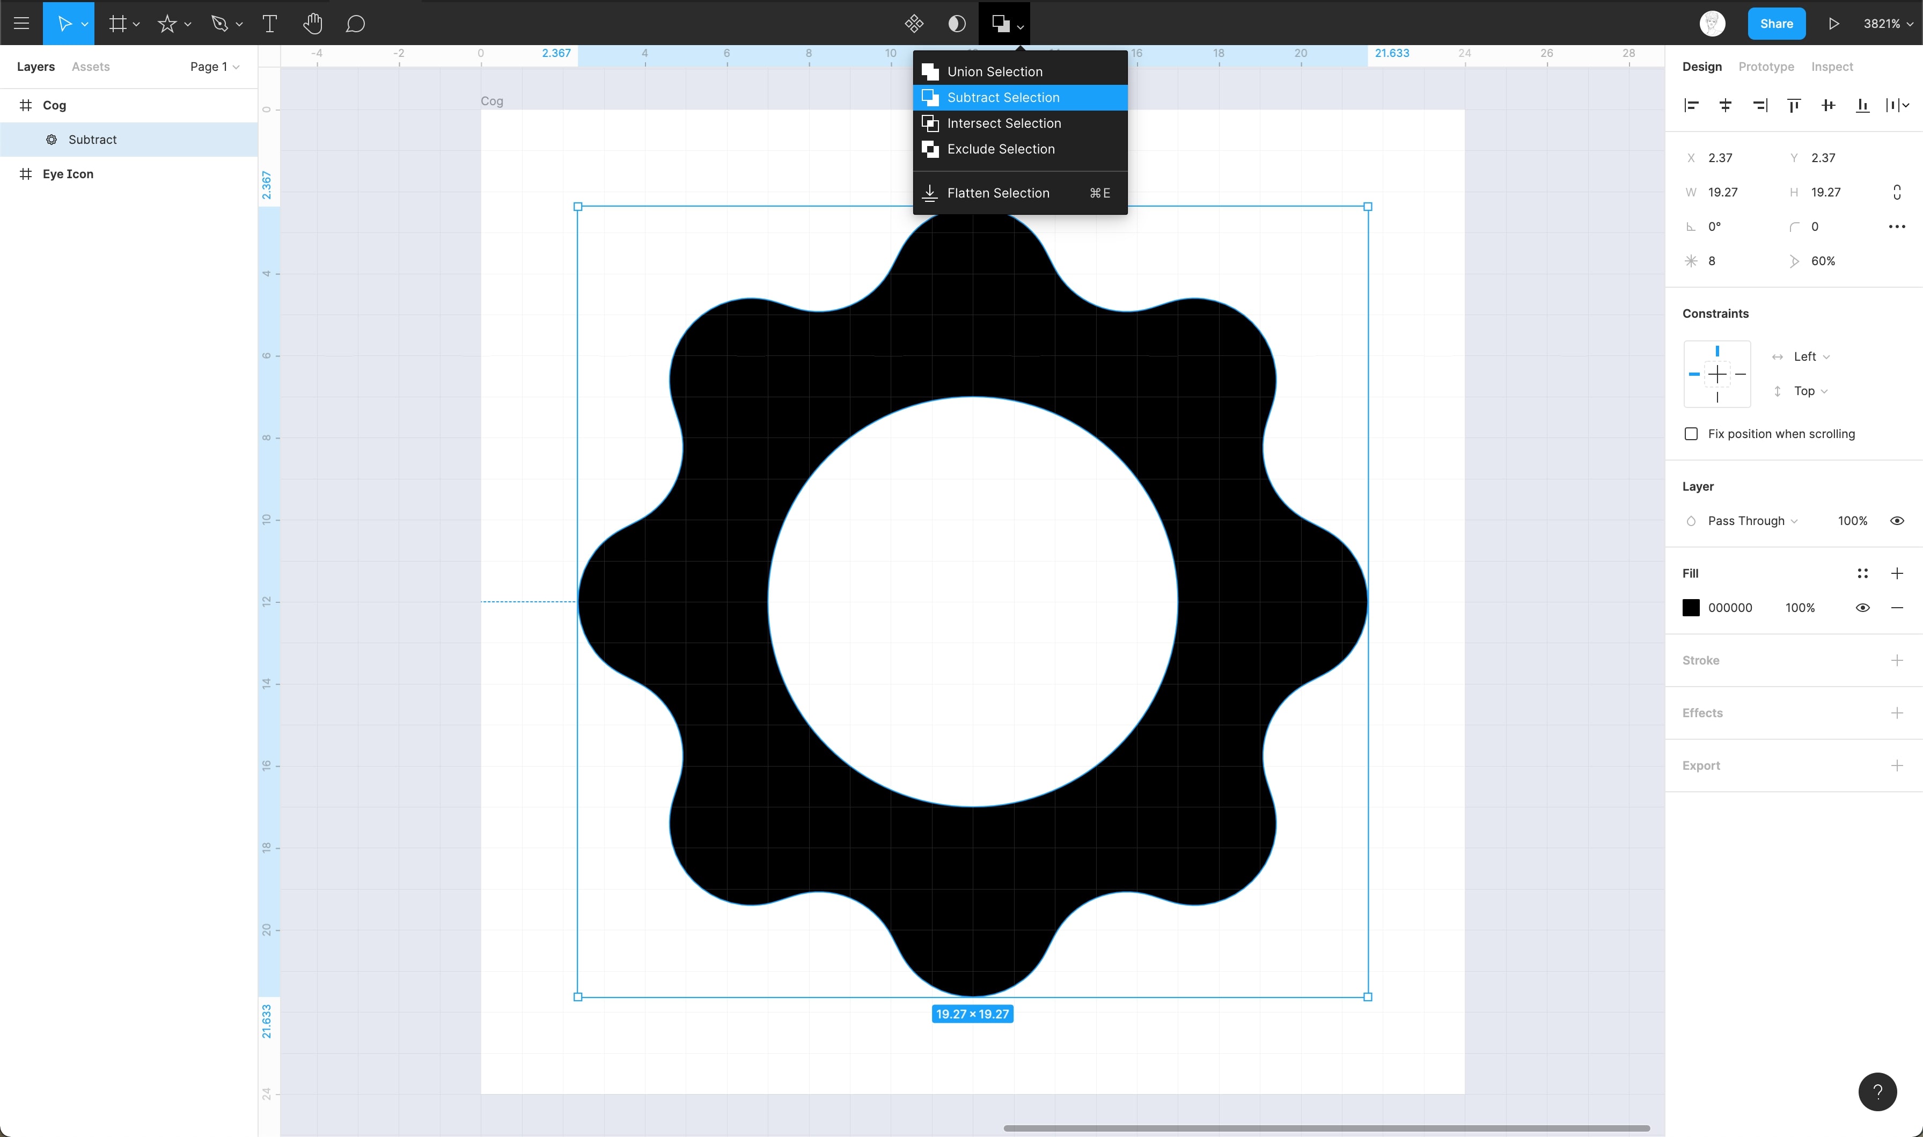This screenshot has height=1137, width=1923.
Task: Switch to the Prototype tab
Action: 1765,67
